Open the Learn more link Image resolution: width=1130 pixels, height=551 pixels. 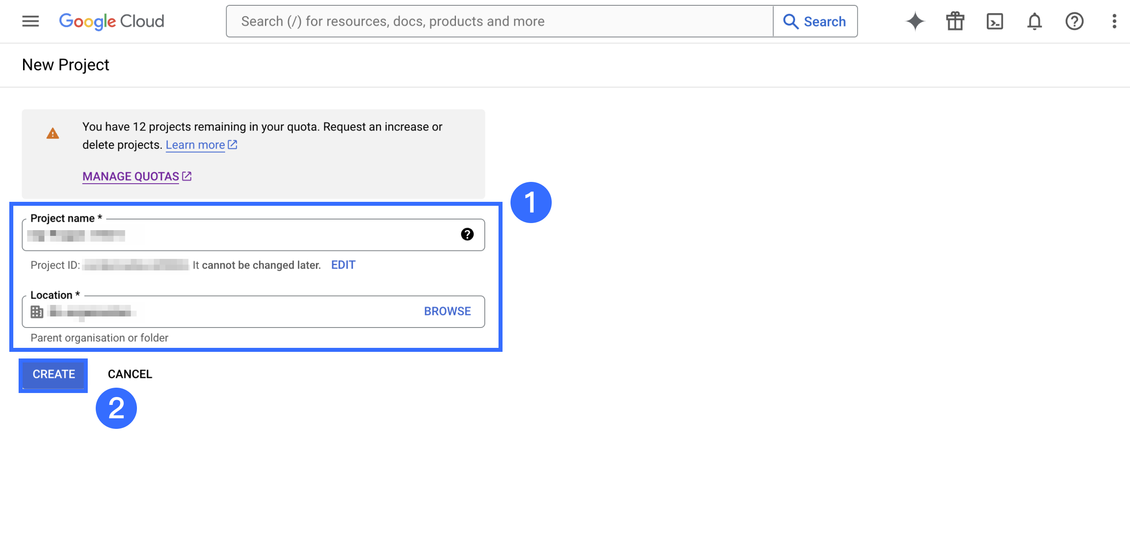click(195, 145)
